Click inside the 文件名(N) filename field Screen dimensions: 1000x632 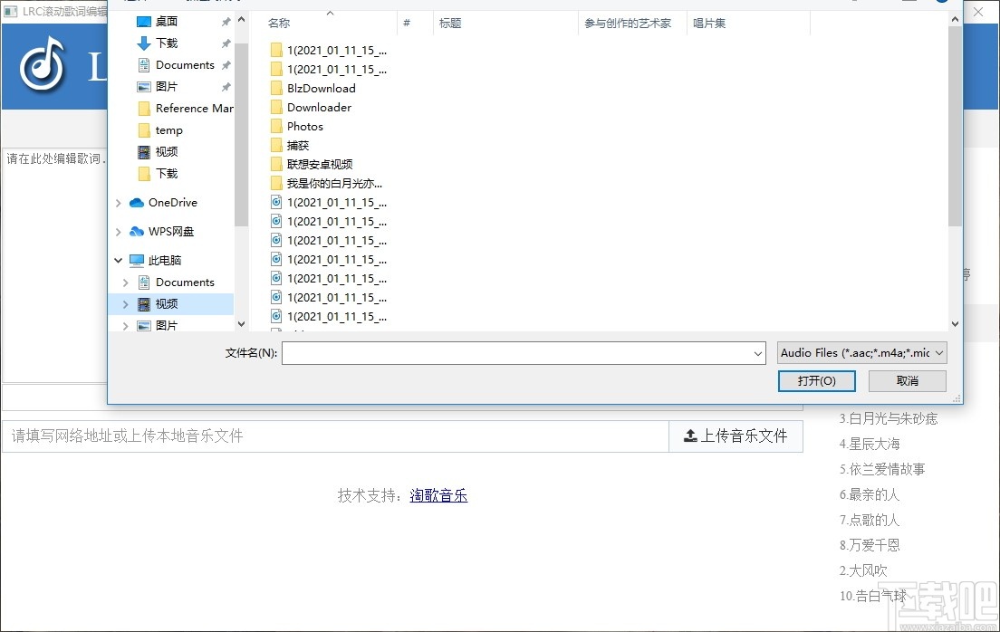pos(516,352)
